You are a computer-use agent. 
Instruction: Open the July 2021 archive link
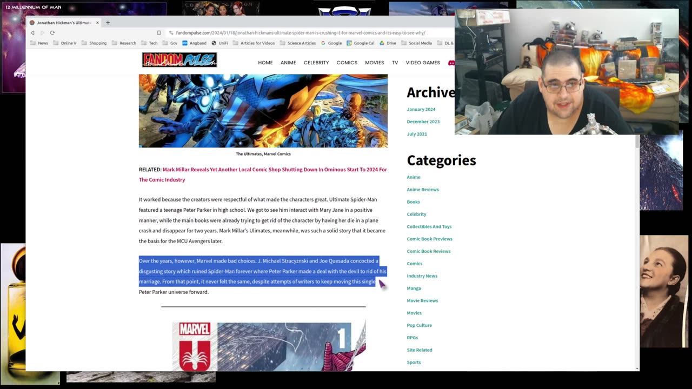417,134
